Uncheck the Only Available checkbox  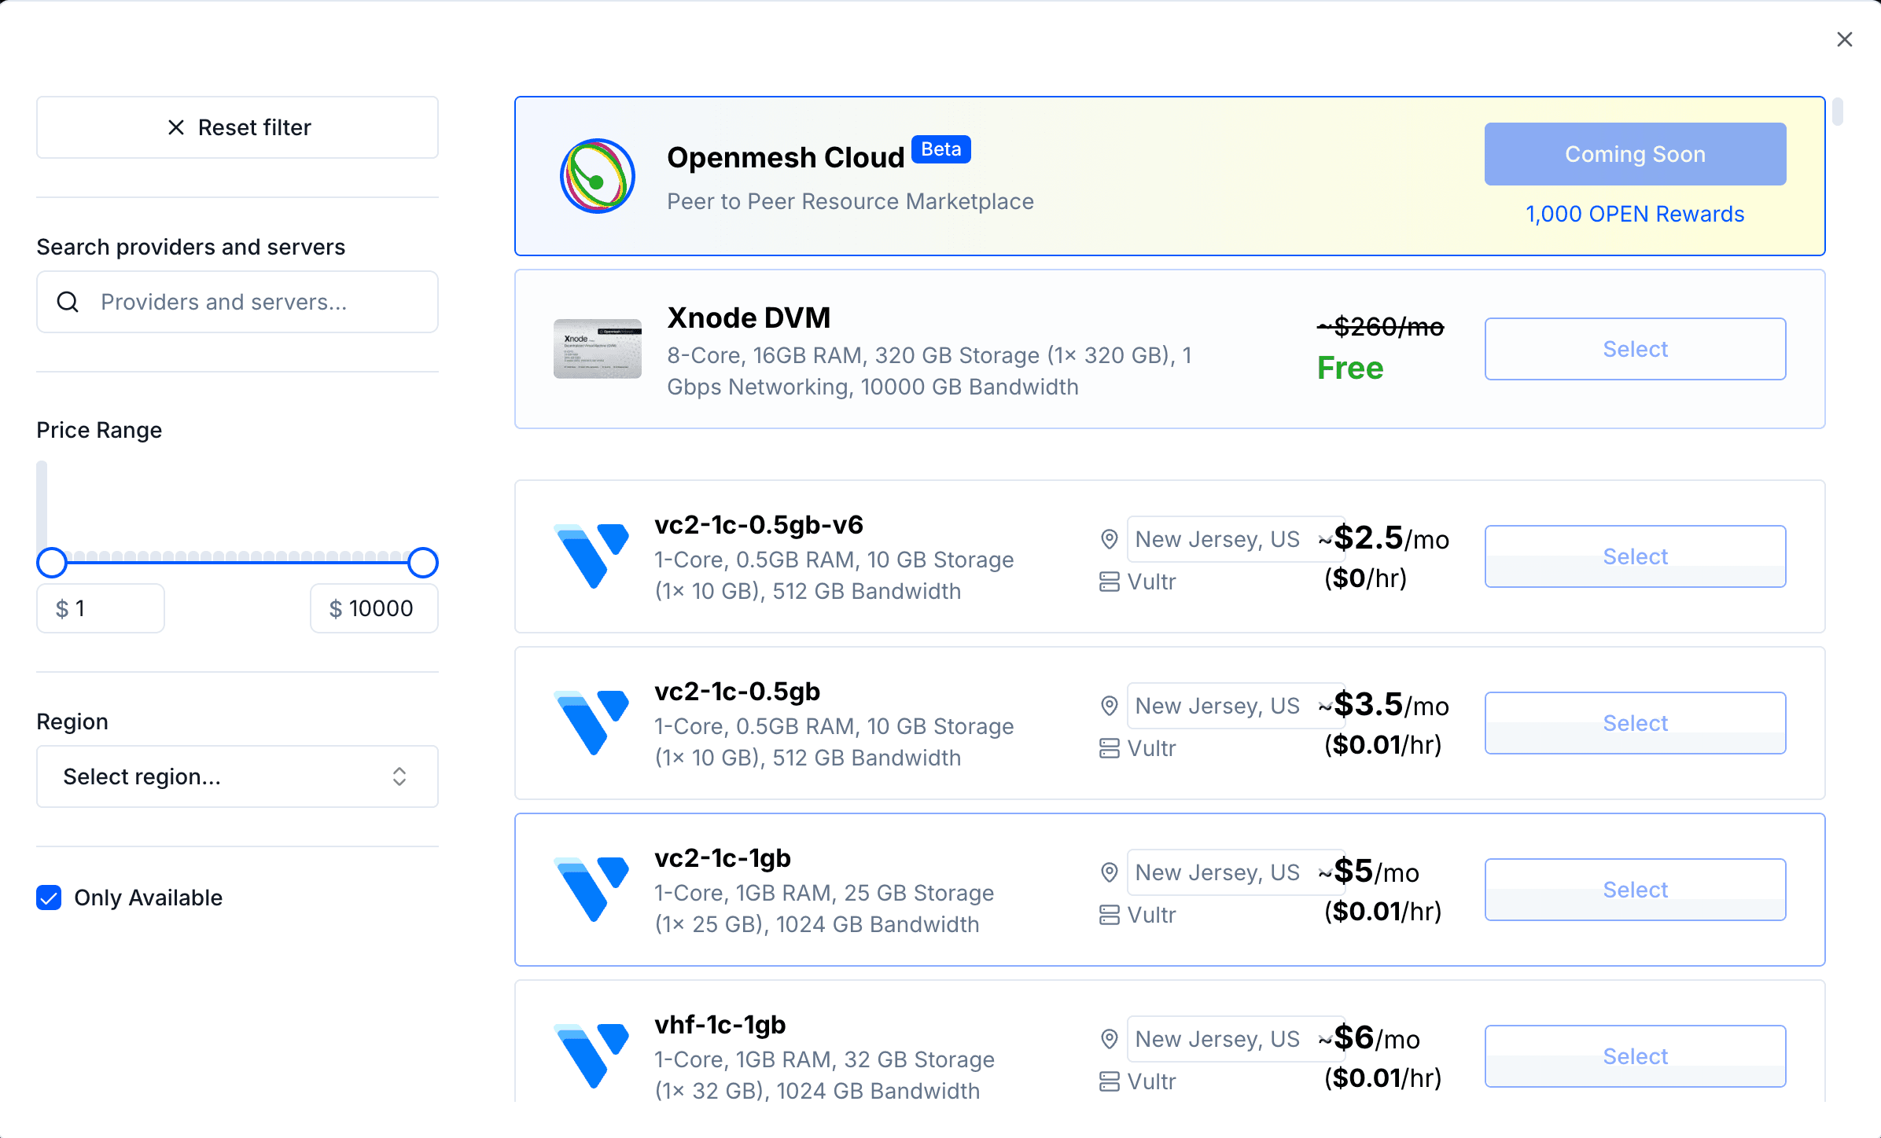tap(49, 898)
